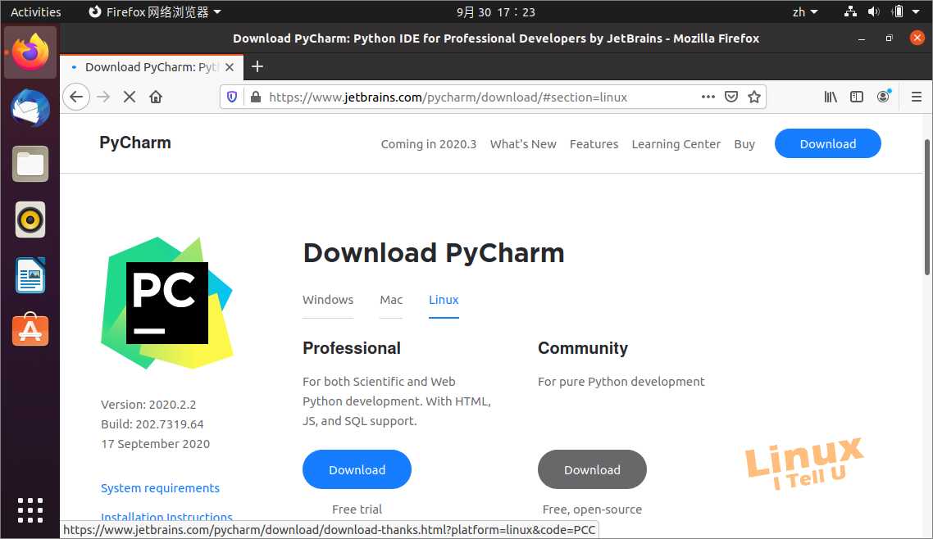Open the Library bookshelf icon
This screenshot has height=539, width=933.
tap(831, 97)
